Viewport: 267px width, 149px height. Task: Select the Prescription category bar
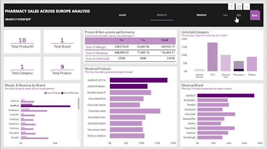click(239, 66)
